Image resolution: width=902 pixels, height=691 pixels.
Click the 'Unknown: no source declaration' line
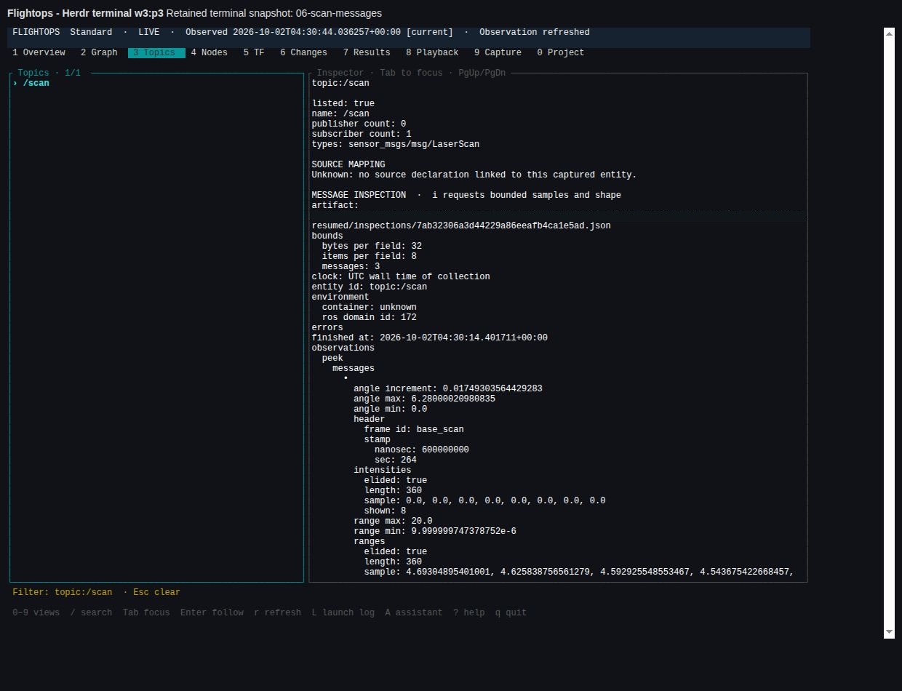[x=474, y=175]
